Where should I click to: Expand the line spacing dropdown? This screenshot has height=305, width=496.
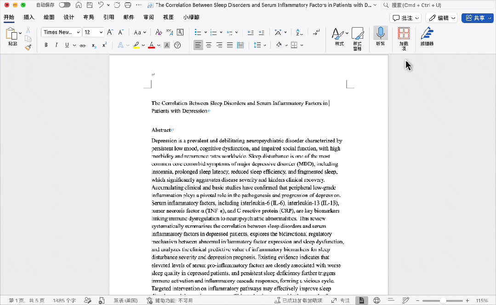click(265, 45)
